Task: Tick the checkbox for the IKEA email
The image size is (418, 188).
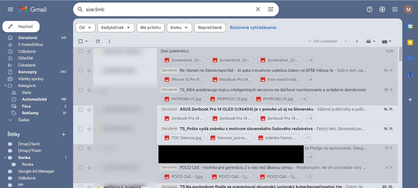Action: point(81,90)
